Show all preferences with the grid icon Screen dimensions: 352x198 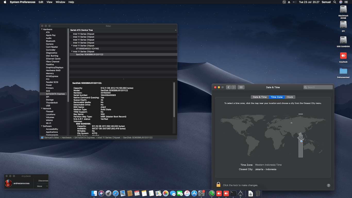[x=241, y=87]
